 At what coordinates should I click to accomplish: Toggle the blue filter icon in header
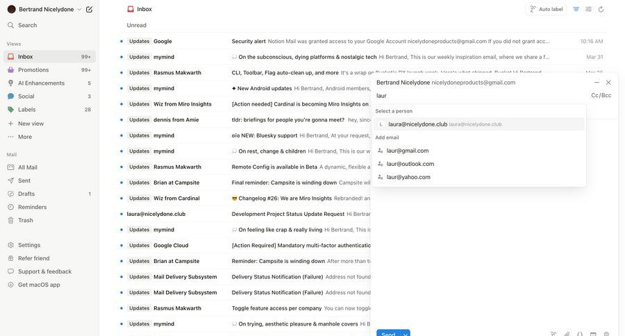point(576,9)
